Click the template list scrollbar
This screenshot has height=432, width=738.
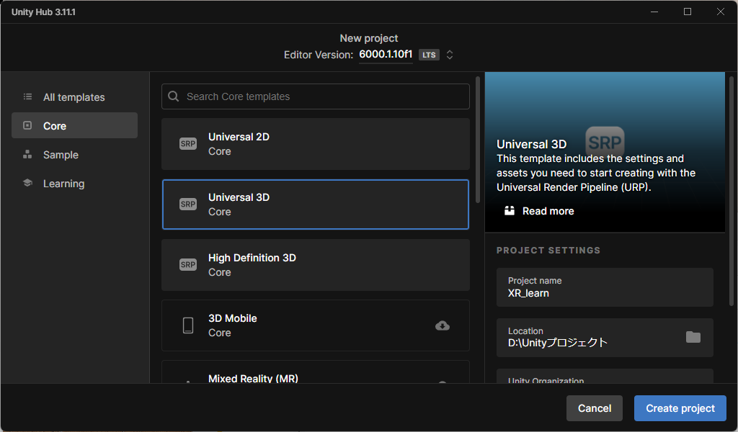click(478, 140)
